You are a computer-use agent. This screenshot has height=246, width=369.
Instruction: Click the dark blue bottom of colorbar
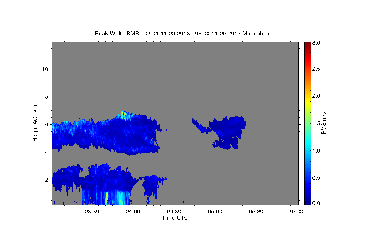[x=307, y=201]
